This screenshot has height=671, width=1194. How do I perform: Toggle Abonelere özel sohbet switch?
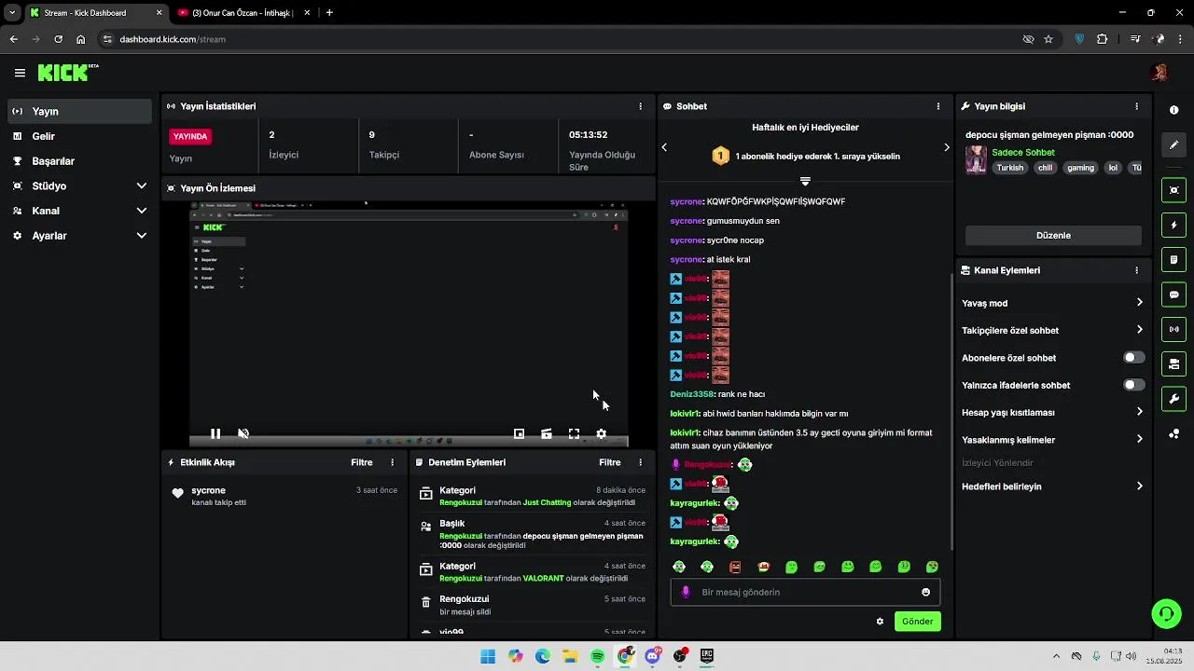click(1133, 358)
